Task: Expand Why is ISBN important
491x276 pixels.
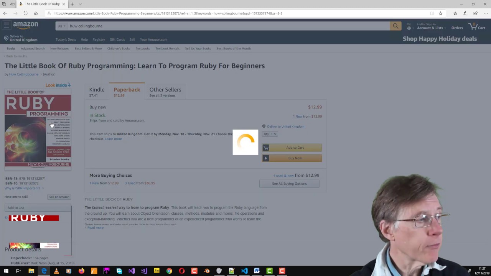Action: click(x=24, y=188)
